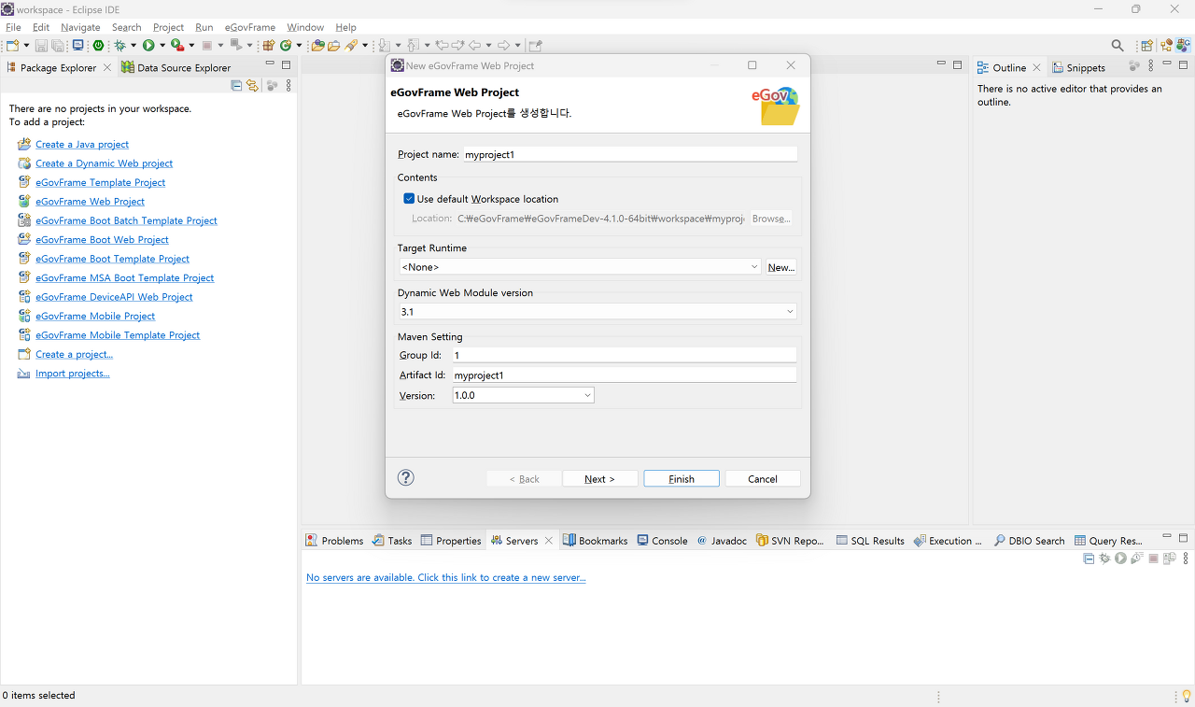This screenshot has width=1195, height=707.
Task: Click the Previous Annotation toolbar icon
Action: (x=413, y=45)
